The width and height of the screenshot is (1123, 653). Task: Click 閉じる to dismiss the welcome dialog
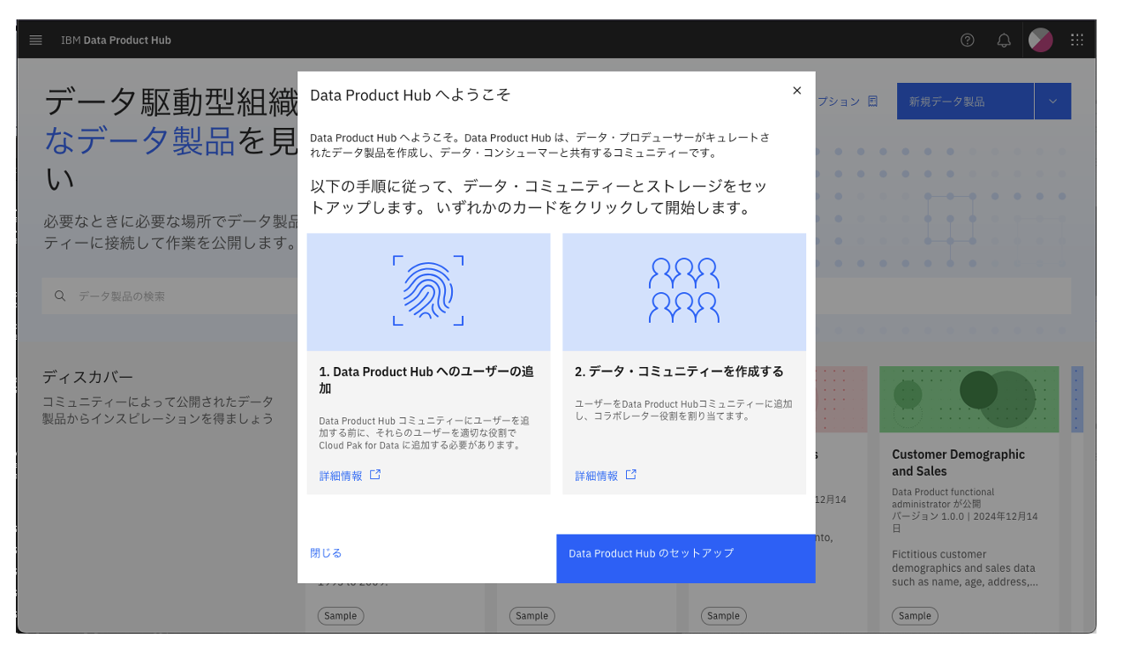coord(326,552)
